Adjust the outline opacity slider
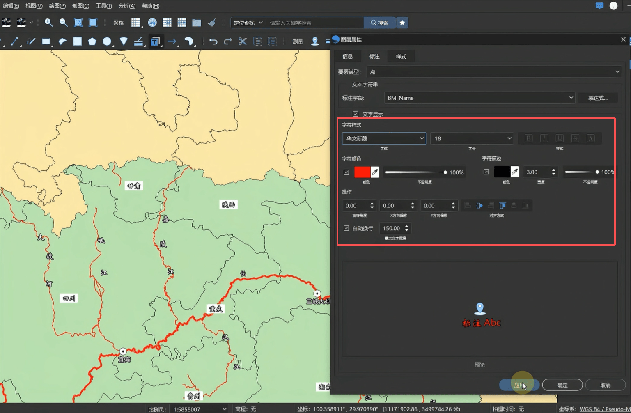This screenshot has width=631, height=413. tap(582, 172)
